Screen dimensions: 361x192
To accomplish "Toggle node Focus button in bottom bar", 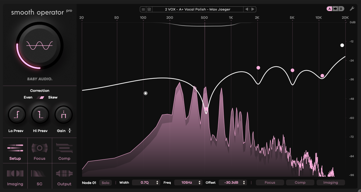I will pyautogui.click(x=270, y=182).
